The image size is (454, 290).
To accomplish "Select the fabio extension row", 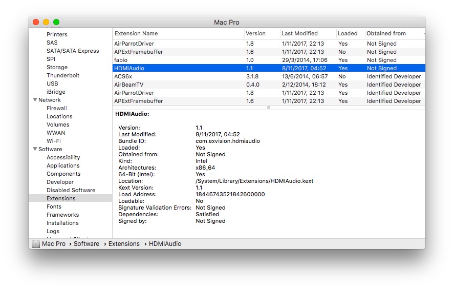I will pyautogui.click(x=269, y=60).
